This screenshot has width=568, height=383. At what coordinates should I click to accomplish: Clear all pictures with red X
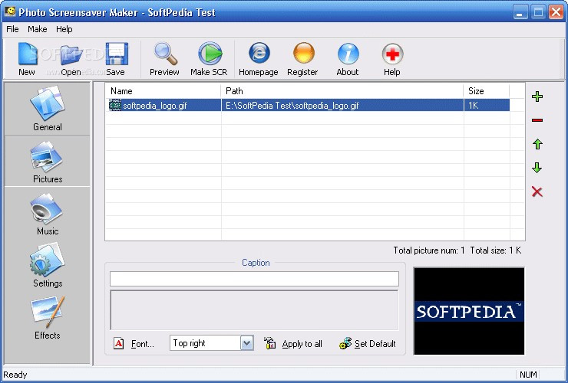coord(537,191)
